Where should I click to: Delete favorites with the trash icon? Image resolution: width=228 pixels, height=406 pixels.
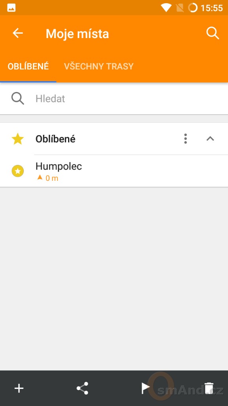[x=209, y=388]
